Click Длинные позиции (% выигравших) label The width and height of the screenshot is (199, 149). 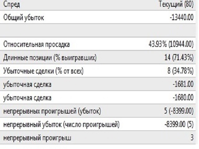(50, 58)
